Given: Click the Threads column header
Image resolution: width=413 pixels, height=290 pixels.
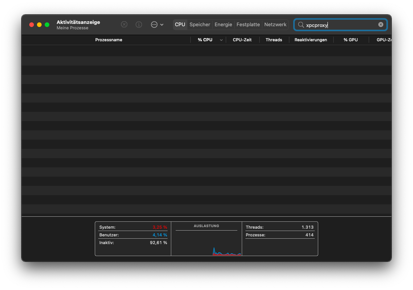Looking at the screenshot, I should click(274, 40).
